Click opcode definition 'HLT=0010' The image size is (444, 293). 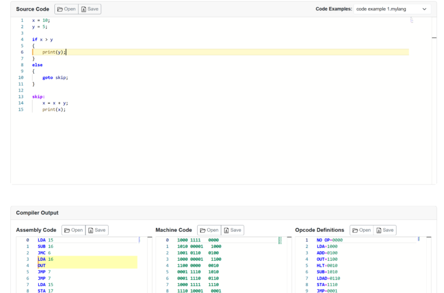tap(327, 265)
